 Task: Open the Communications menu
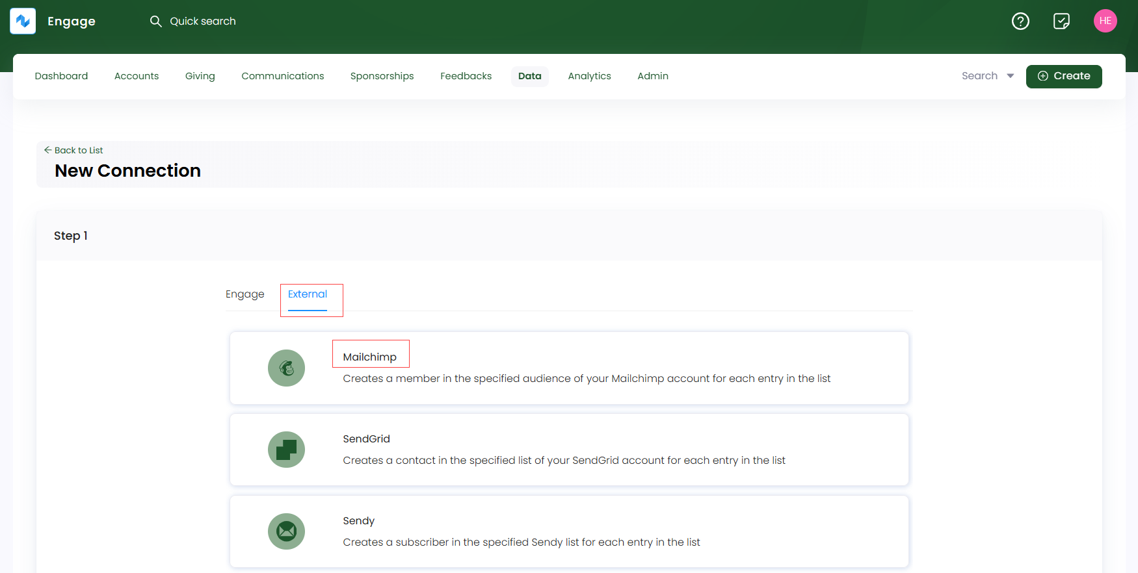point(282,76)
